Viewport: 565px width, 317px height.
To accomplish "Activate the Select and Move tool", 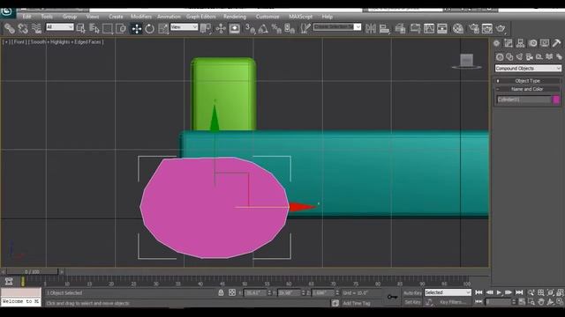I will 137,28.
